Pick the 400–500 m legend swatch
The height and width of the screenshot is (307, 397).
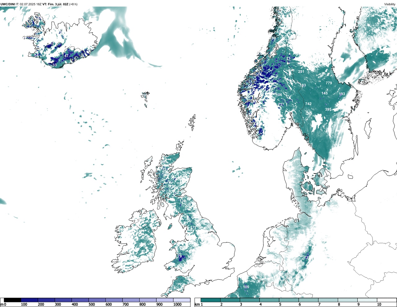tap(80, 300)
